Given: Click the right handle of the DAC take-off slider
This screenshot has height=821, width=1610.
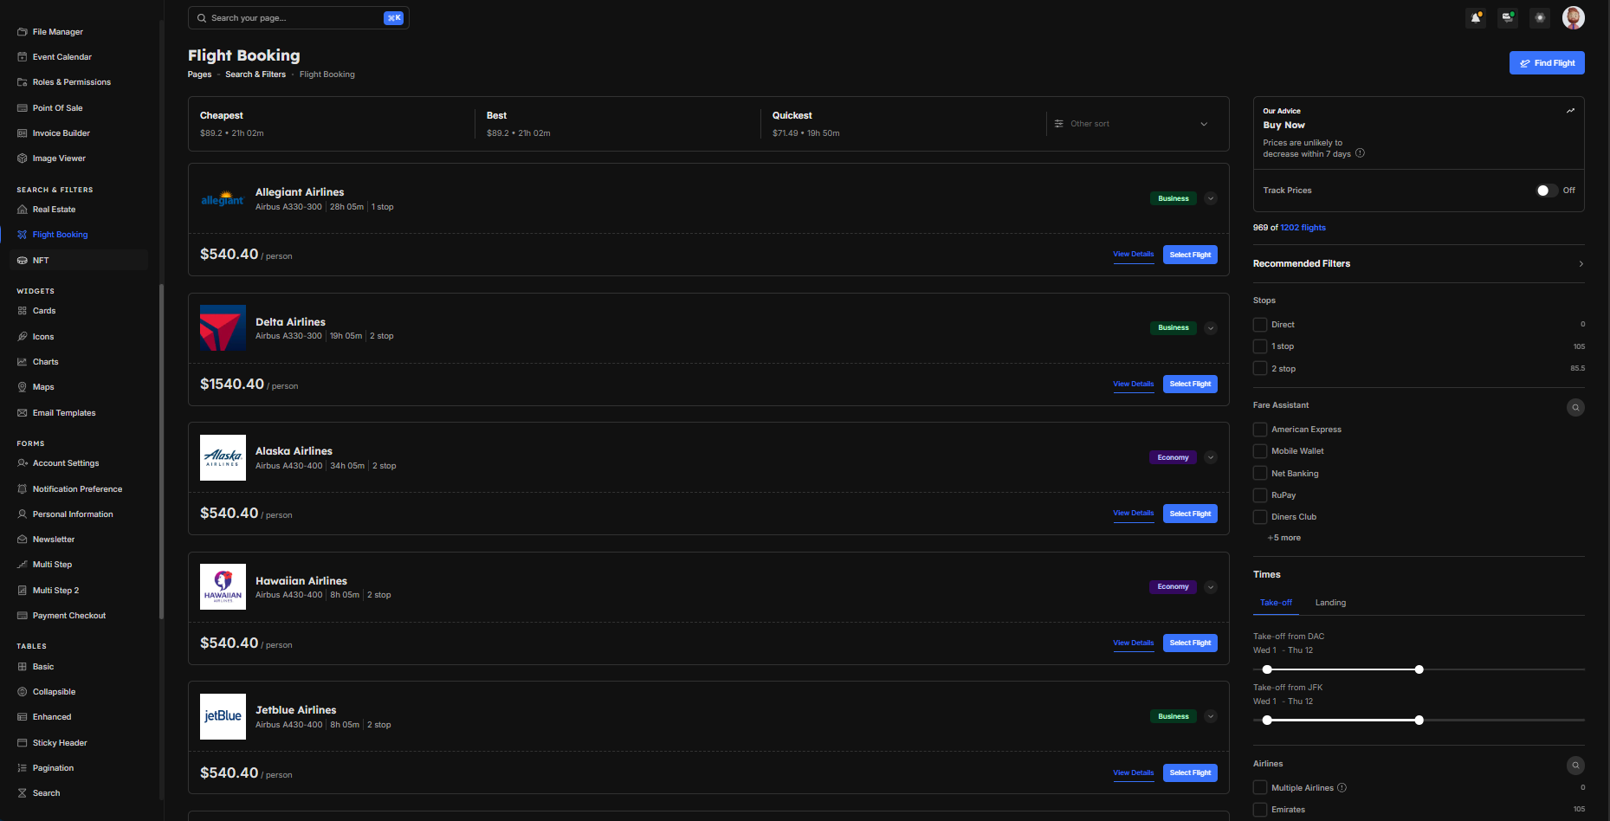Looking at the screenshot, I should pos(1419,669).
